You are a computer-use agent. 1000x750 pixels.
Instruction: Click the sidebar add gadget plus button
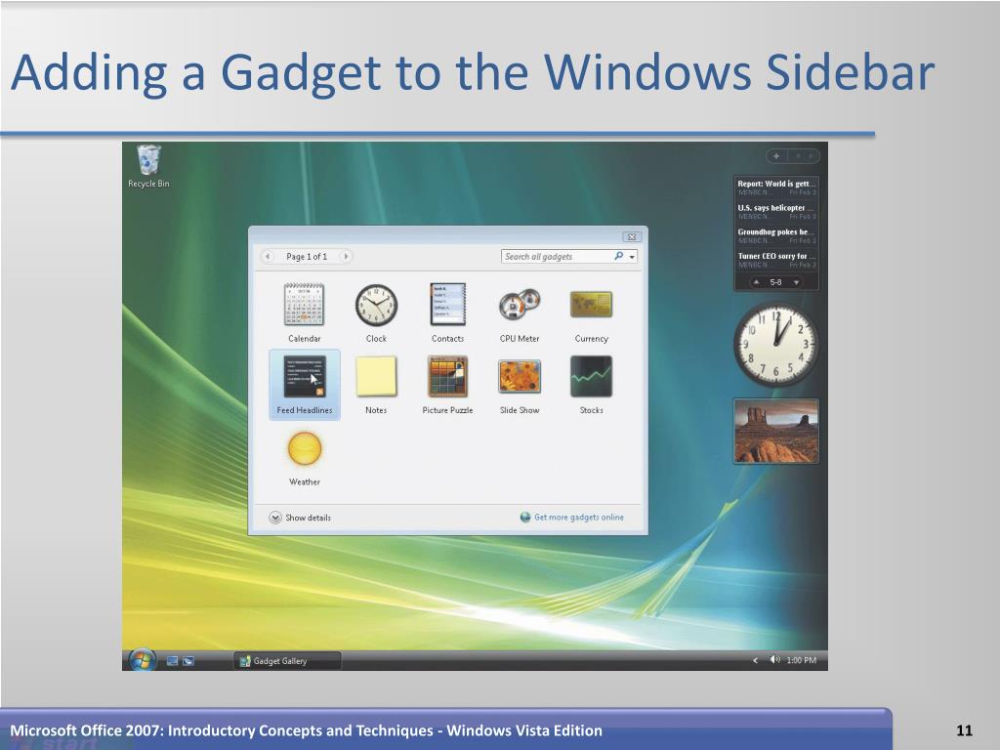pos(776,156)
